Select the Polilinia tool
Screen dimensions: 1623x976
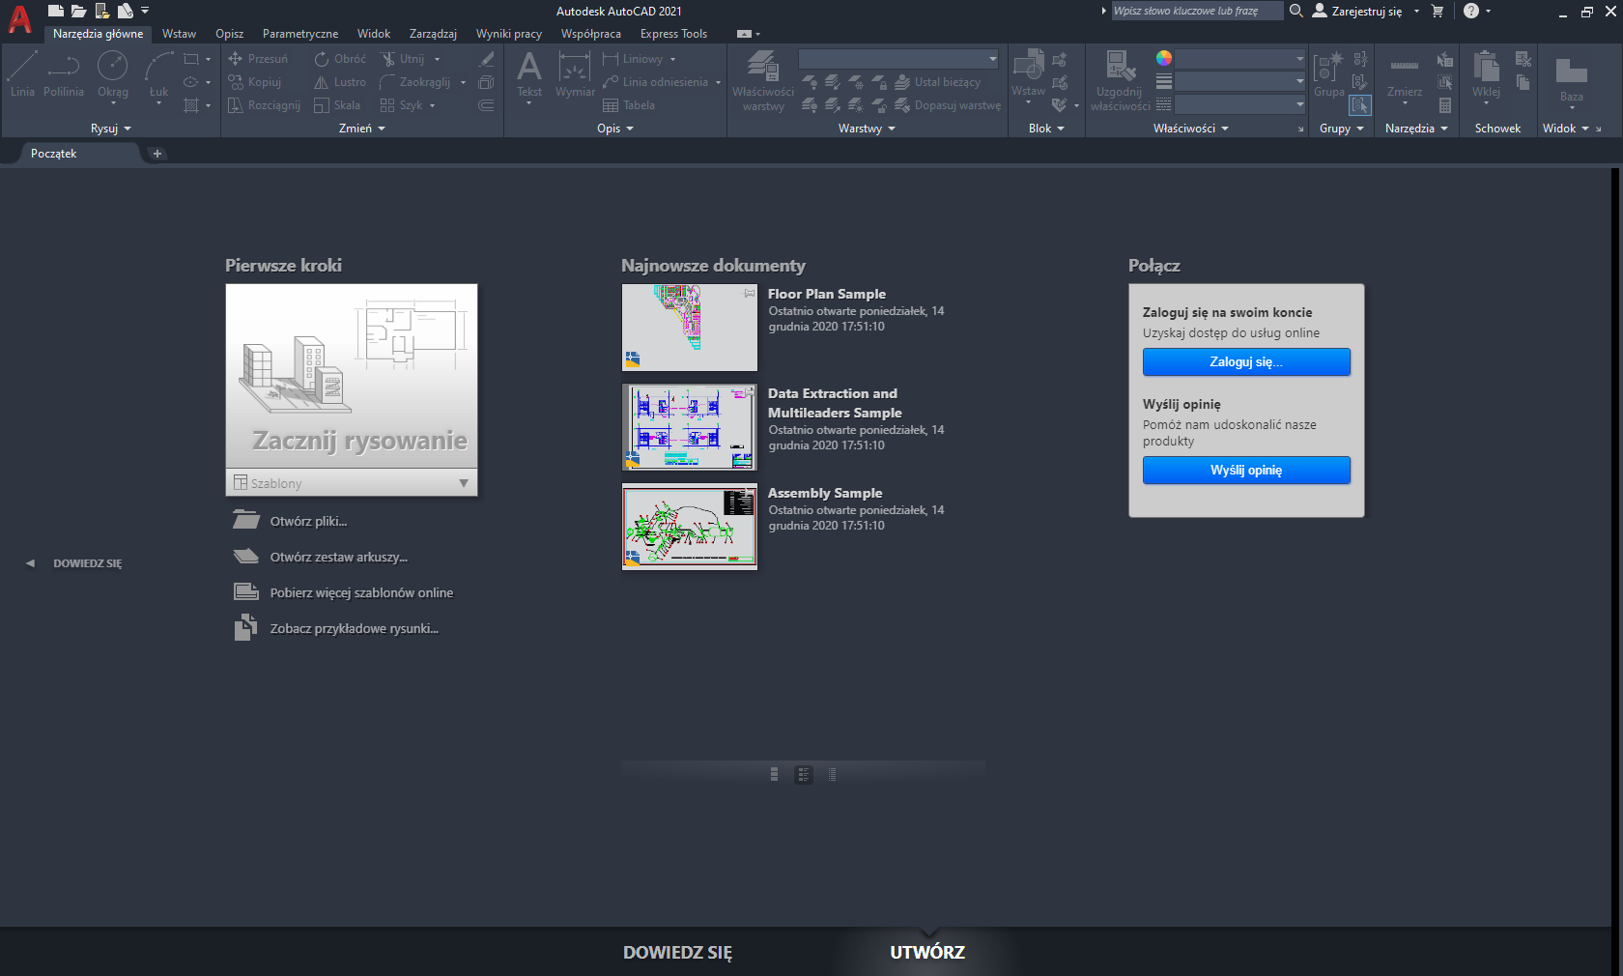click(64, 74)
